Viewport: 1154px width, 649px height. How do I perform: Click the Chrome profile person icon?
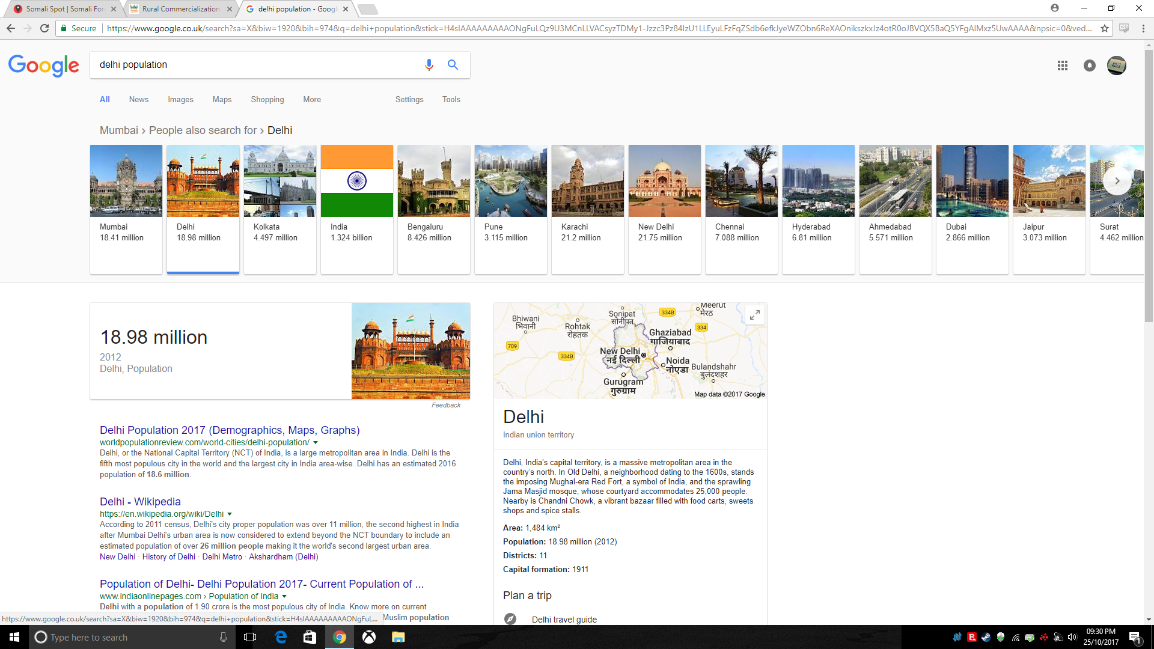click(x=1055, y=8)
